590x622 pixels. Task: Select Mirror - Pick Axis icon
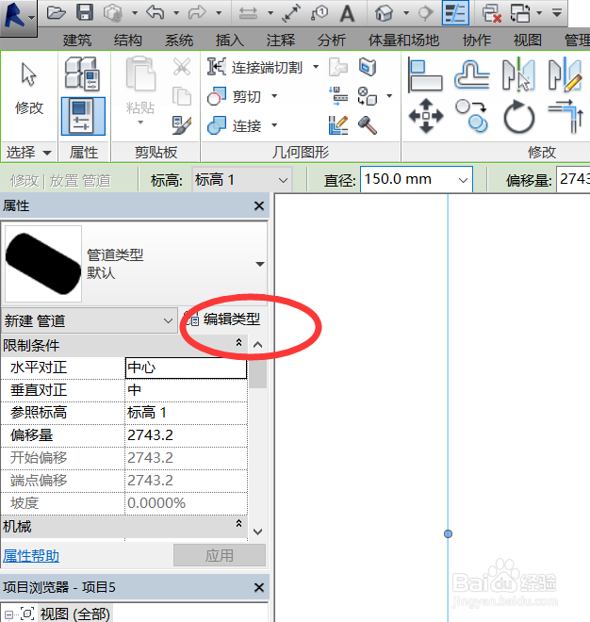point(518,74)
